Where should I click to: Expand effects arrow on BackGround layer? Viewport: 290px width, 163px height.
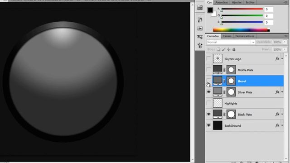pyautogui.click(x=282, y=125)
